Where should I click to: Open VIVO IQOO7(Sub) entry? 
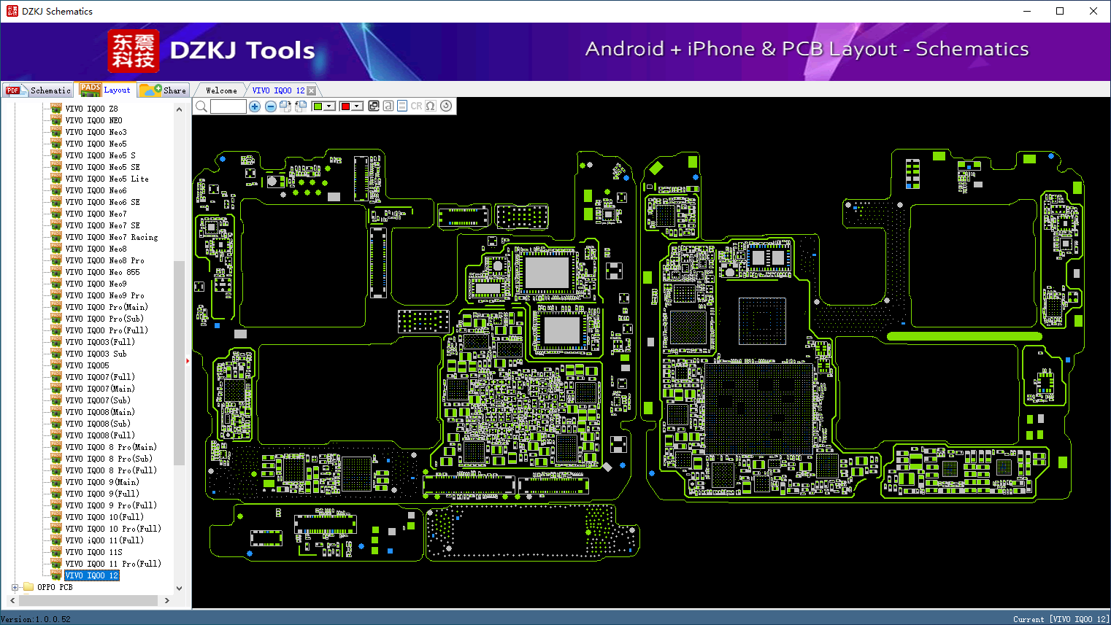[98, 400]
